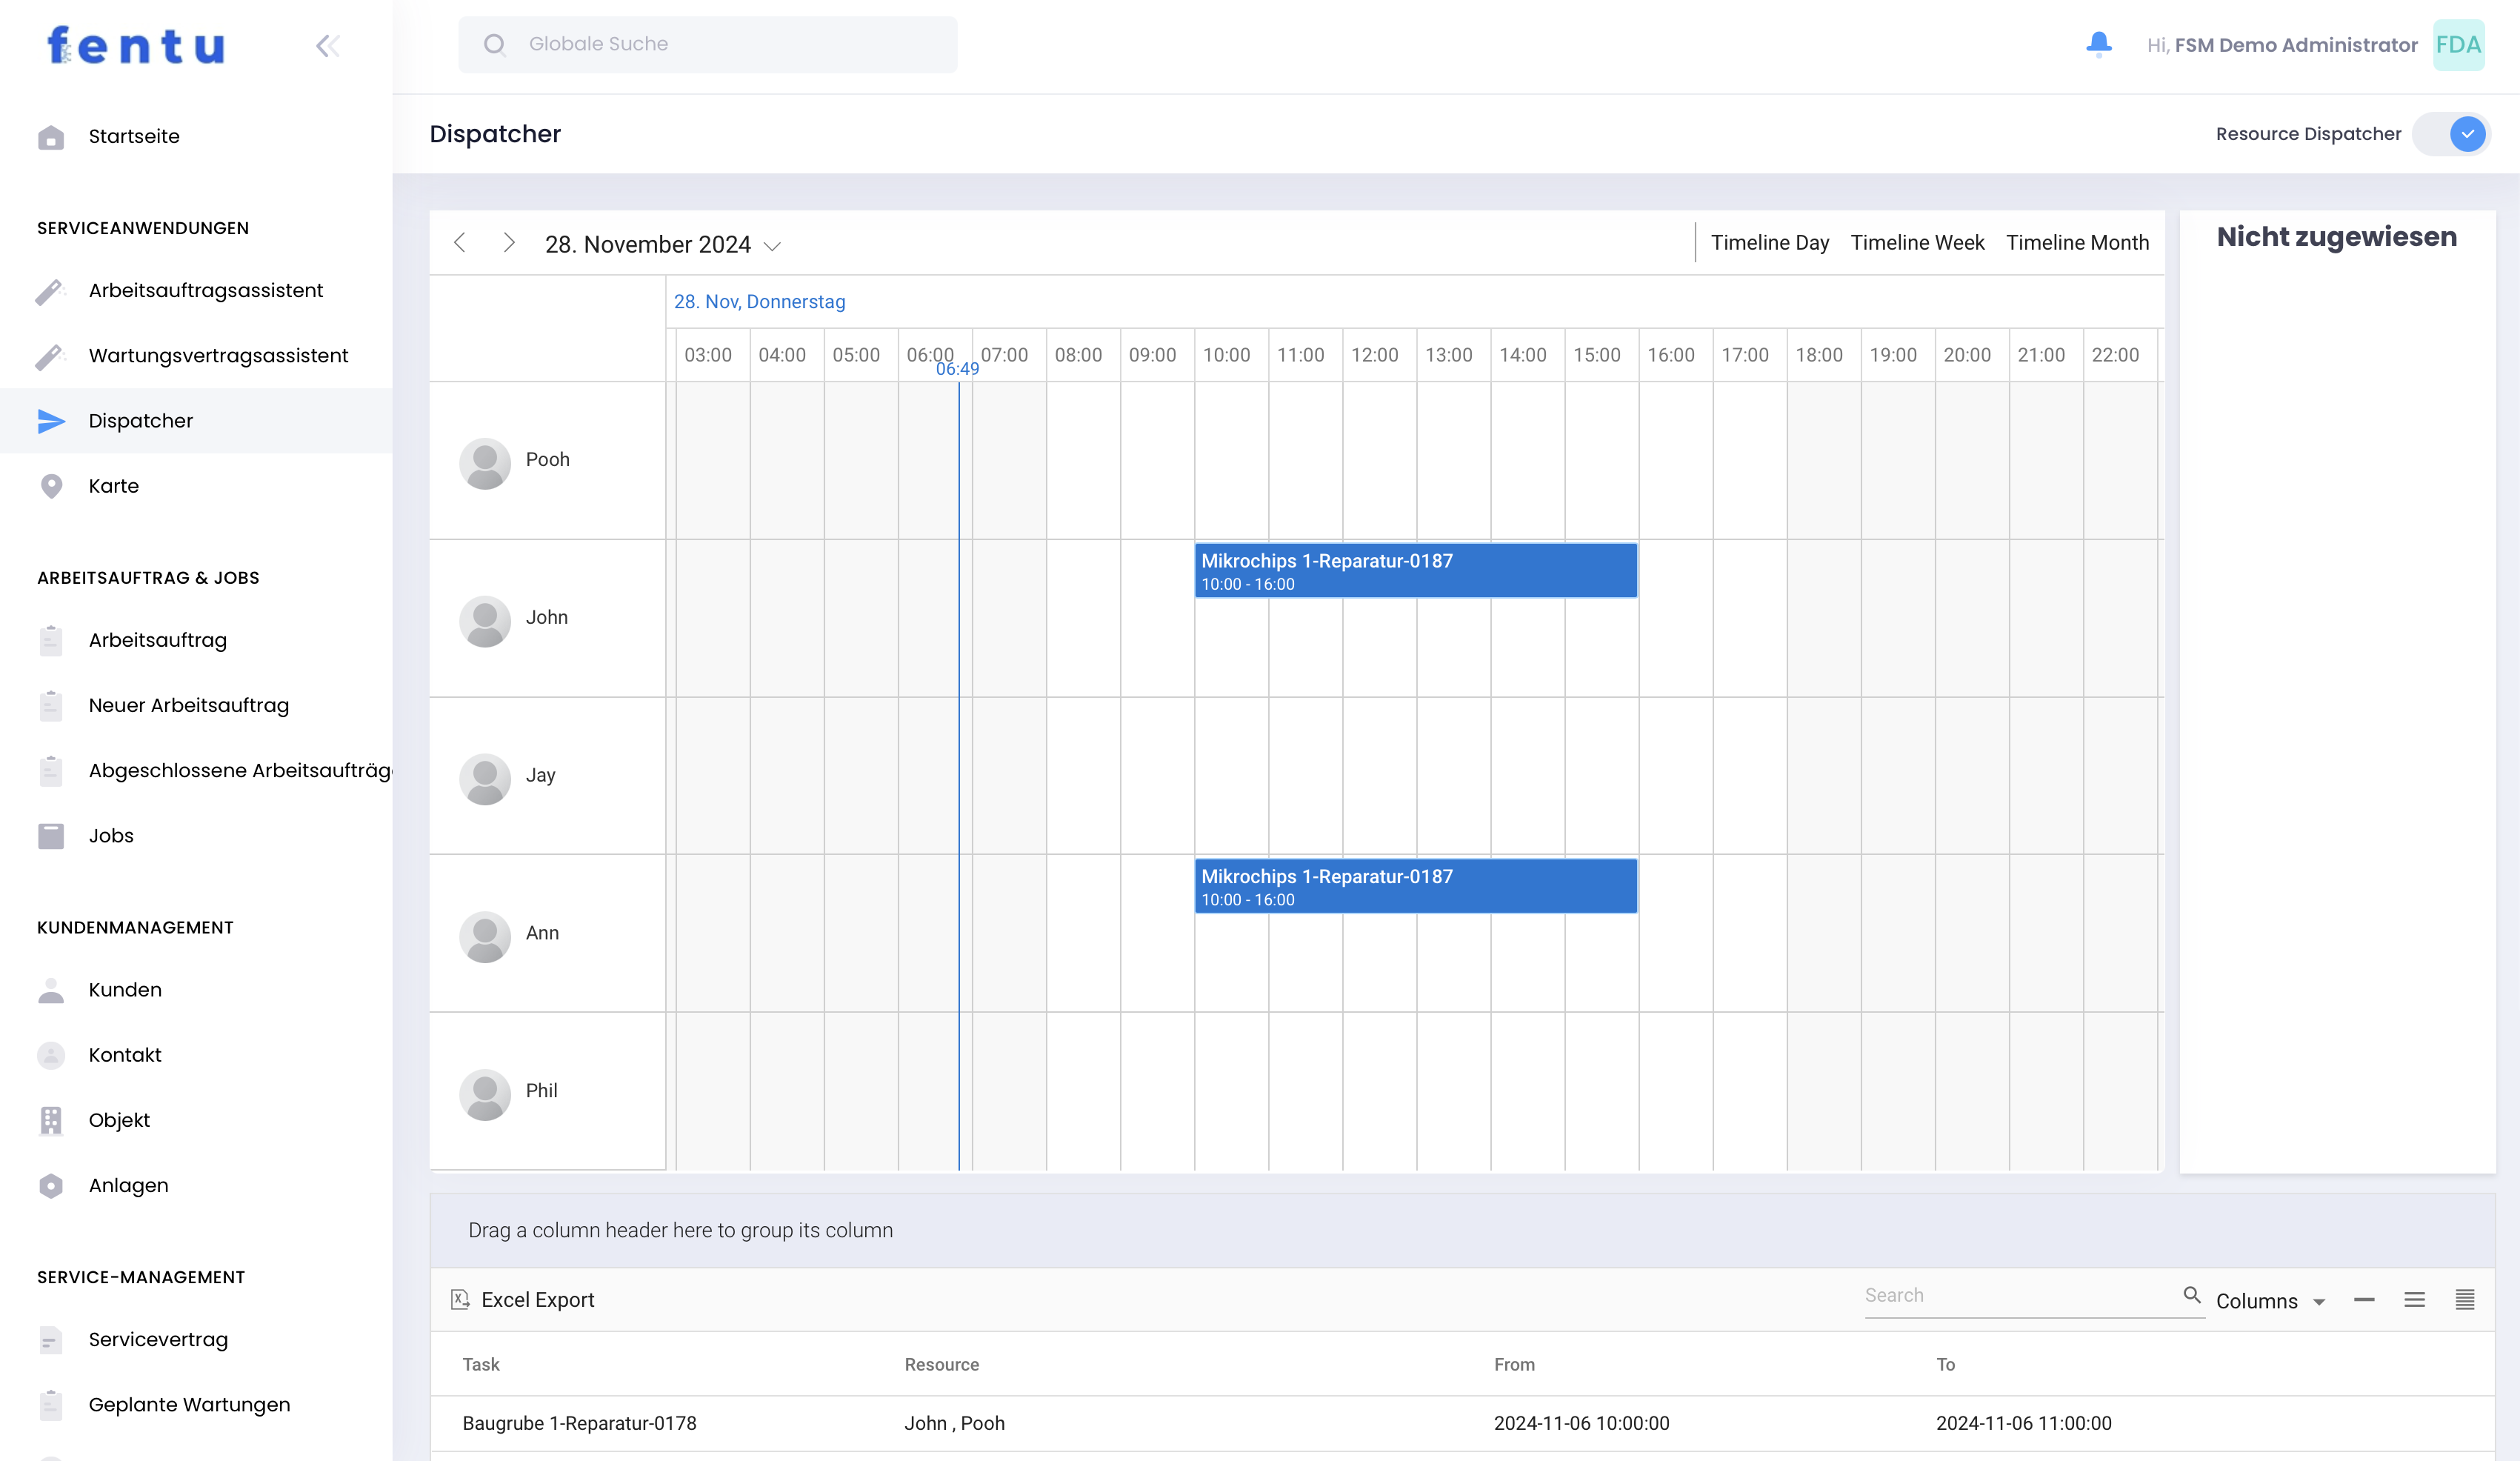2520x1461 pixels.
Task: Set compact row density (single line icon)
Action: coord(2364,1300)
